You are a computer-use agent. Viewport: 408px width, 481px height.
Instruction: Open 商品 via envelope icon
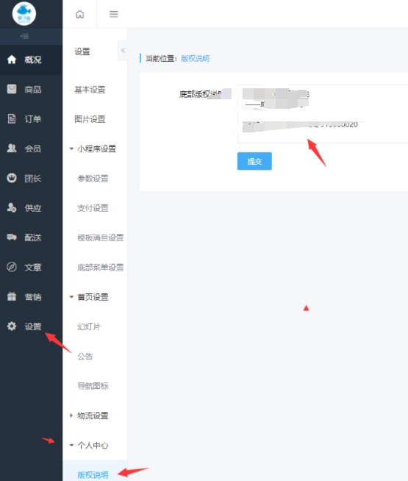(12, 89)
